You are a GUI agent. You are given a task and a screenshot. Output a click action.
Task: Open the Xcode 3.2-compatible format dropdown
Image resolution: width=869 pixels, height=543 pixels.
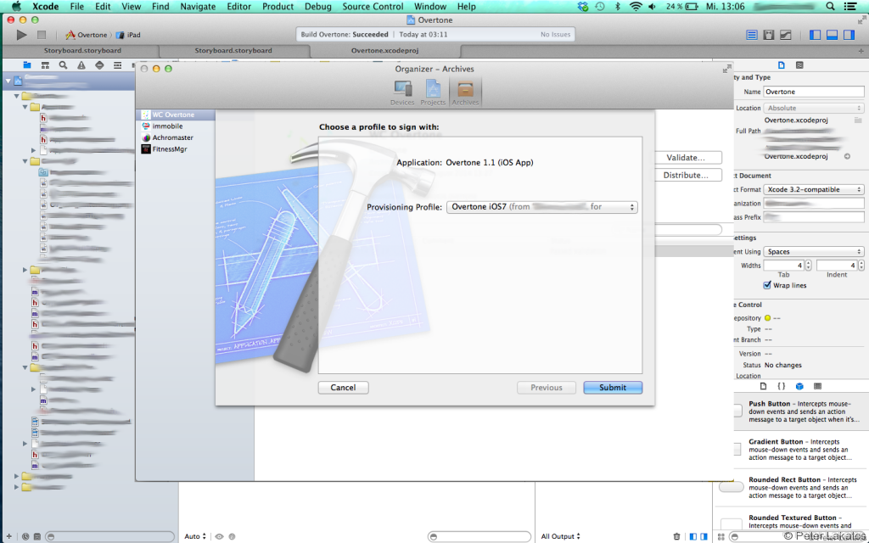814,189
